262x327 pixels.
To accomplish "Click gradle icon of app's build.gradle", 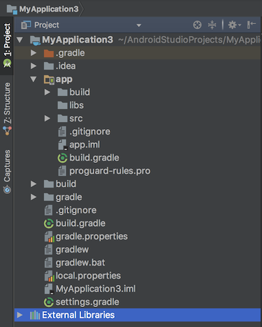I will point(63,158).
